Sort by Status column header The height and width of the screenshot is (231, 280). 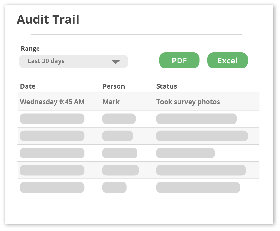click(x=166, y=86)
